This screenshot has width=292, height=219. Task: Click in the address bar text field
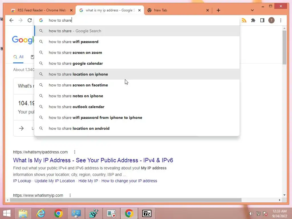point(137,20)
